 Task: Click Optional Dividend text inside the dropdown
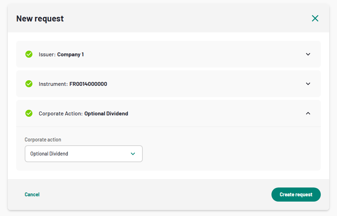pos(49,154)
